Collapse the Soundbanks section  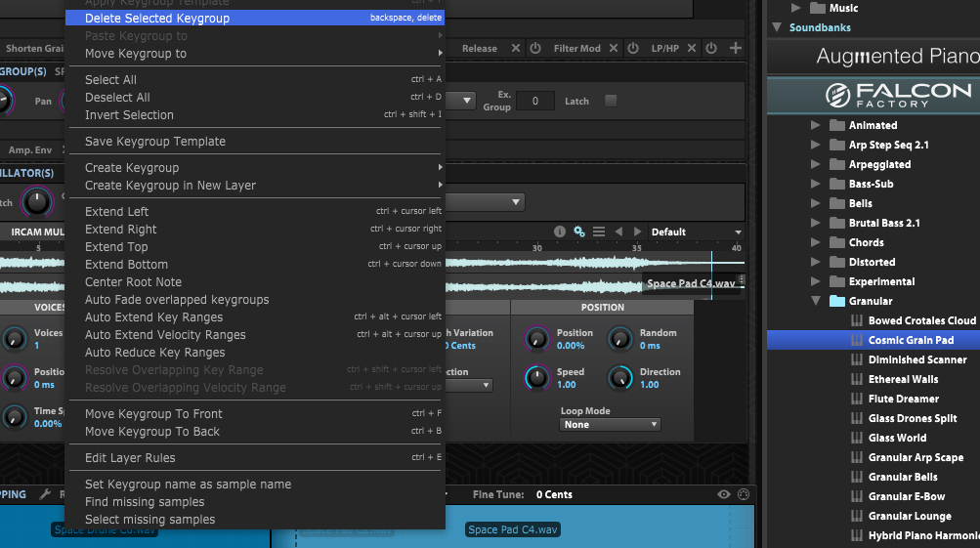(x=777, y=27)
